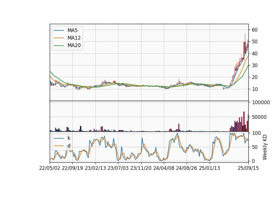Click the 23/02/13 date tick label
Screen dimensions: 276x198
(x=95, y=168)
